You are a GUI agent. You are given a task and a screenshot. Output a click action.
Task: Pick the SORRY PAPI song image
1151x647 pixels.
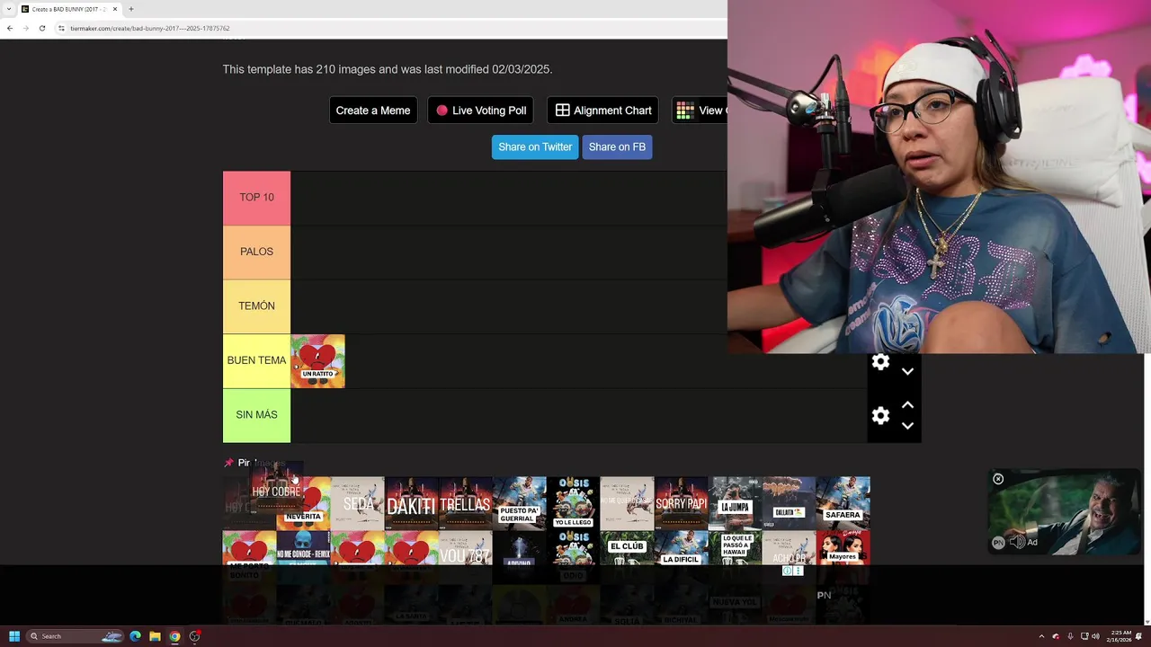click(x=682, y=503)
